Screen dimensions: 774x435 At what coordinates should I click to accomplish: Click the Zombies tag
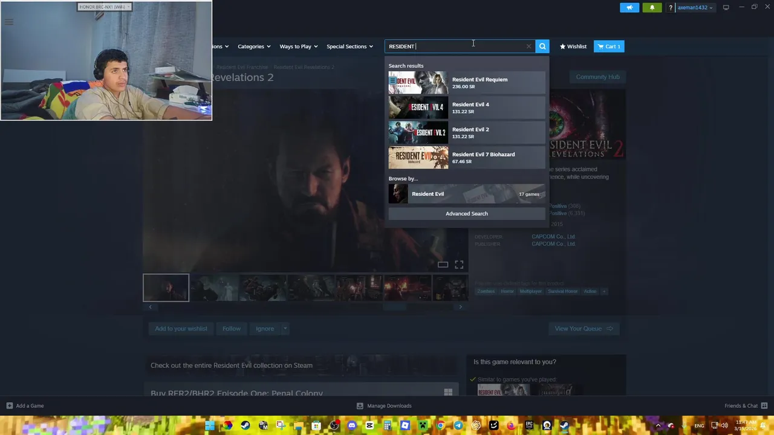[486, 291]
